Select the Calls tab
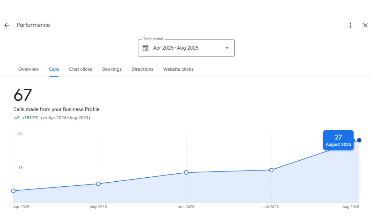Viewport: 372px width, 217px height. 54,69
